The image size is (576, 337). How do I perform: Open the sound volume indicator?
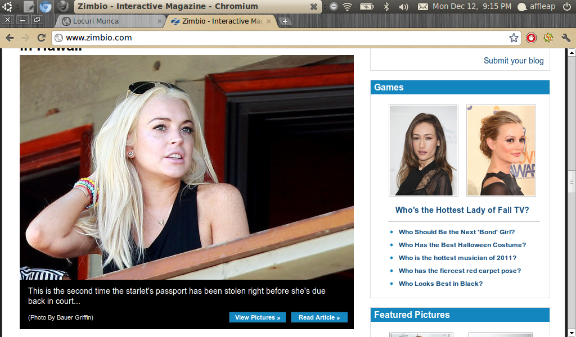coord(404,6)
